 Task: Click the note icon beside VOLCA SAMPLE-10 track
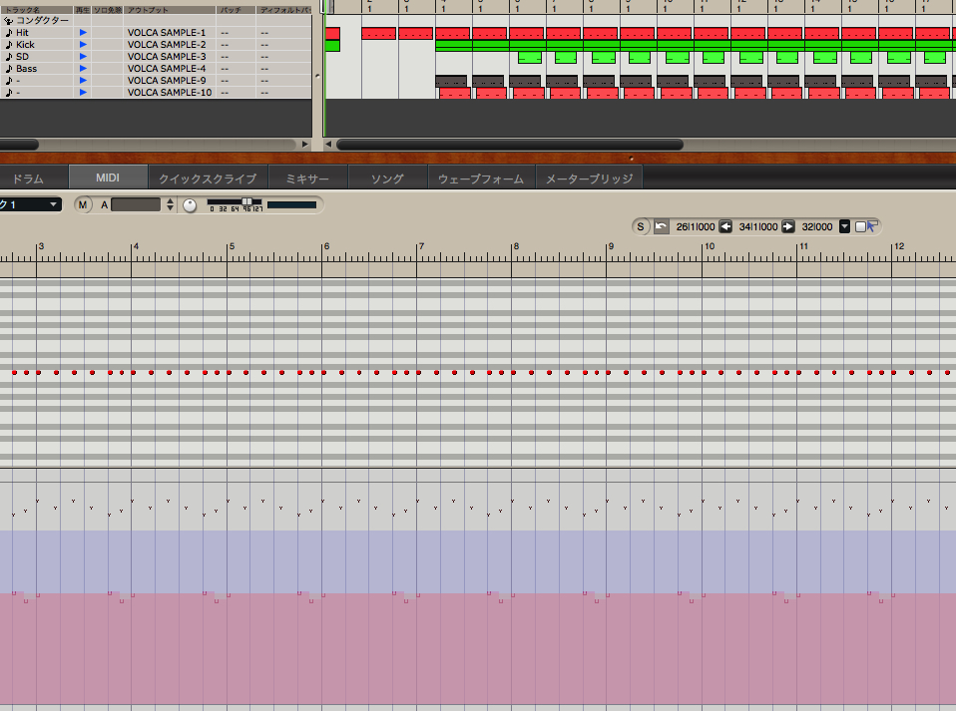click(9, 93)
